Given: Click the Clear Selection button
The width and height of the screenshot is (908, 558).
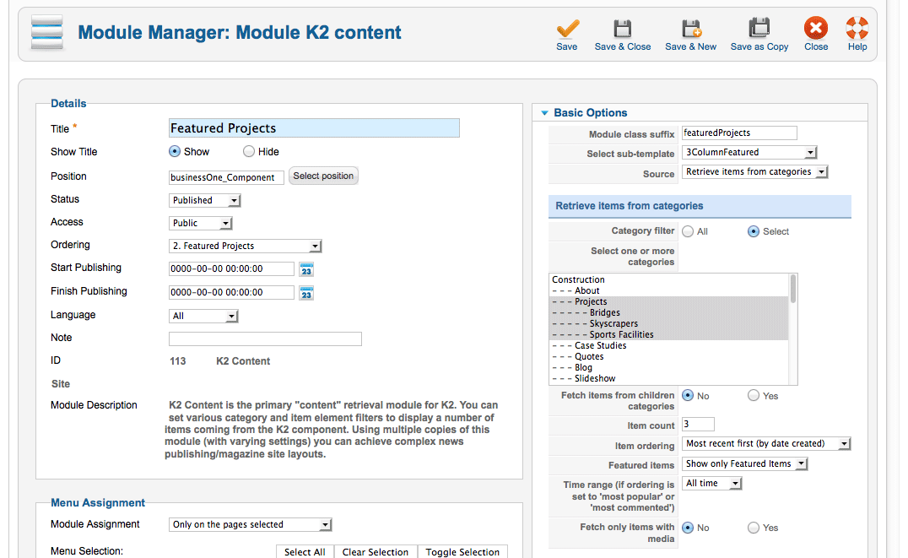Looking at the screenshot, I should pos(376,551).
